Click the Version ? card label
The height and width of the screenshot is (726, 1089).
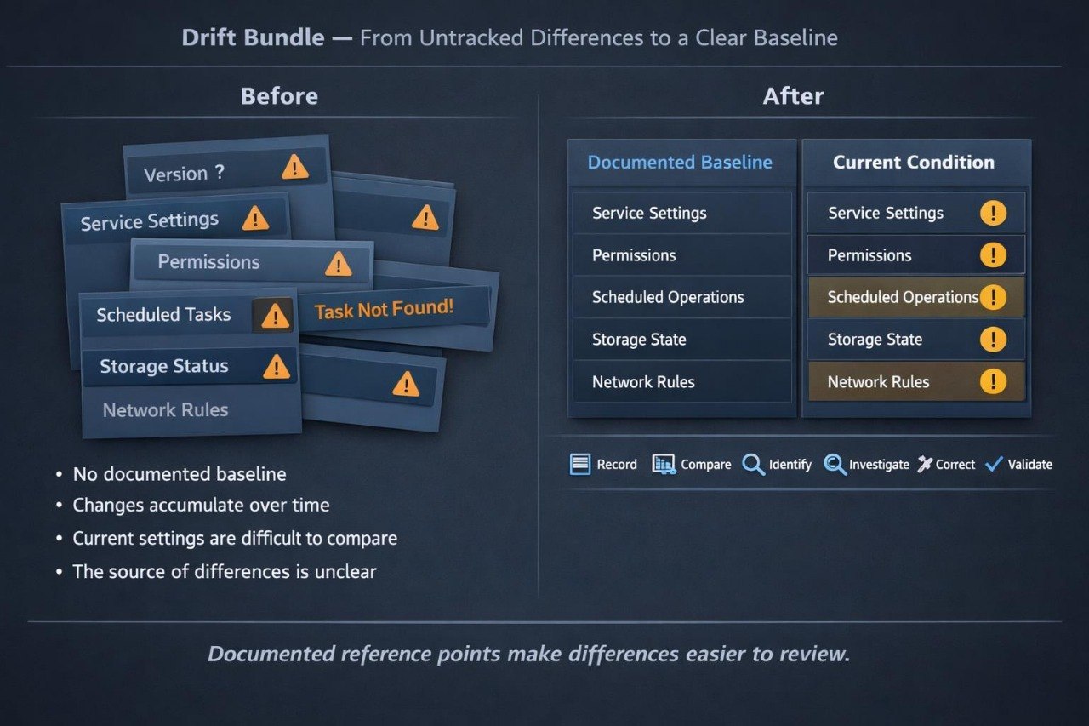pos(185,174)
